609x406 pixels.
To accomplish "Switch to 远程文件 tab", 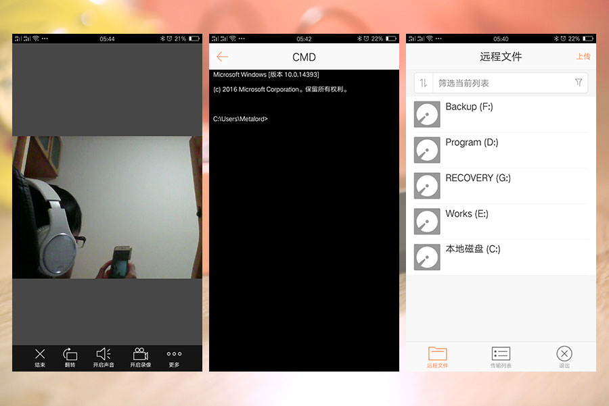I will (x=438, y=357).
